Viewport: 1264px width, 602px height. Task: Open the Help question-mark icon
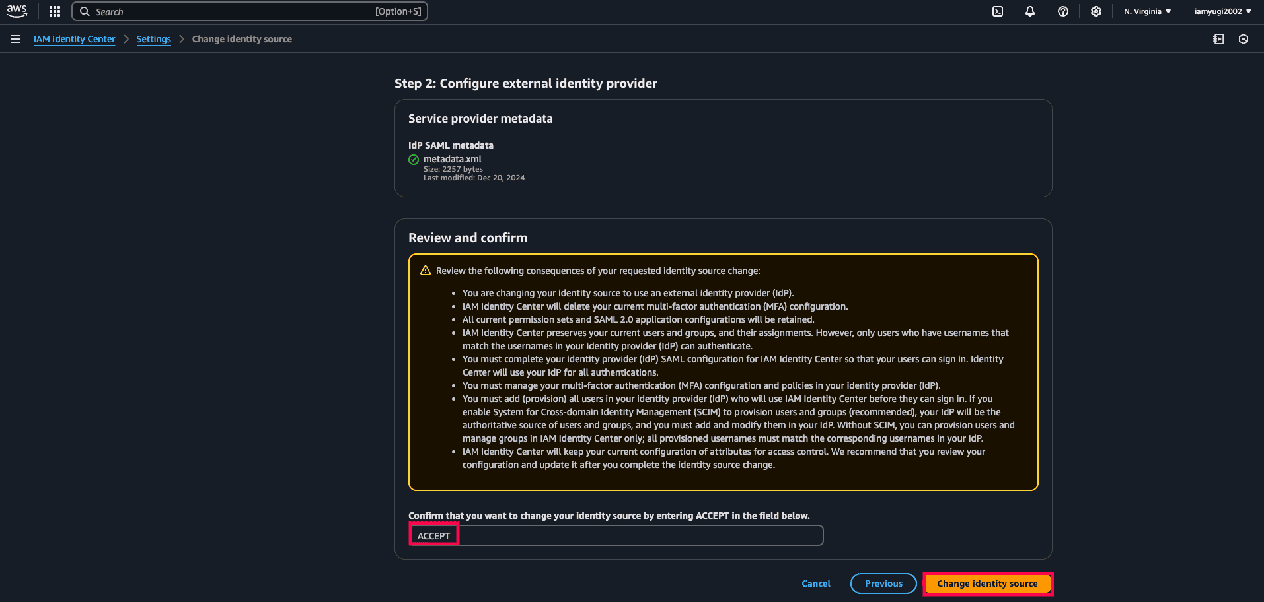pyautogui.click(x=1063, y=11)
